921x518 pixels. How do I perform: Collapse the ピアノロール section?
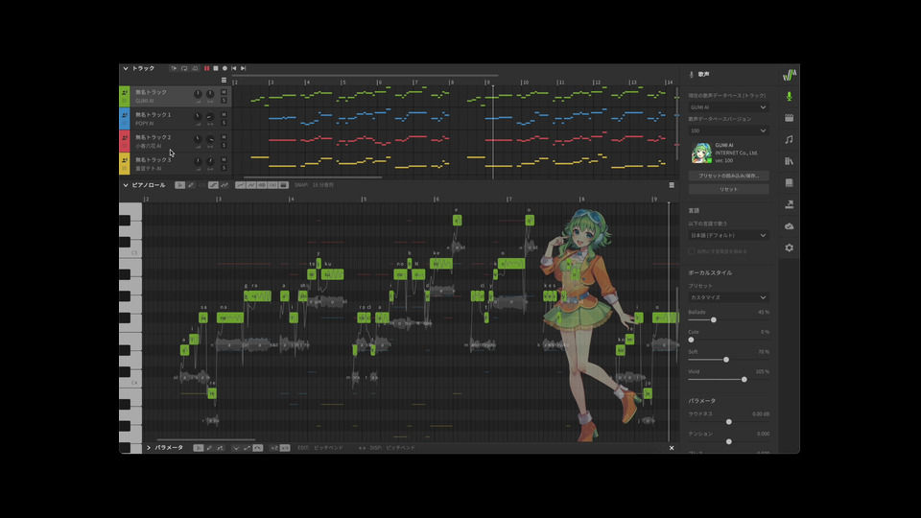[x=125, y=185]
